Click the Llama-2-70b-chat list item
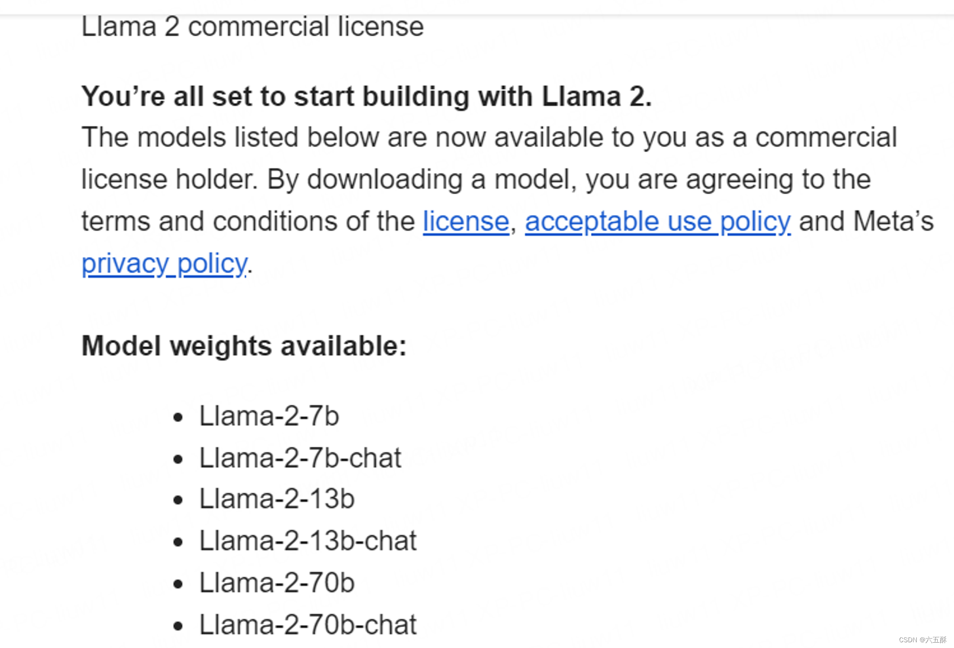This screenshot has width=954, height=648. pos(308,625)
